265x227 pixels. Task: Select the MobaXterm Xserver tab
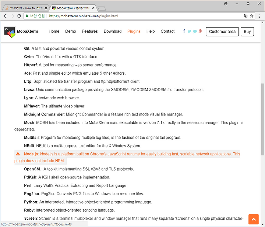tap(73, 8)
